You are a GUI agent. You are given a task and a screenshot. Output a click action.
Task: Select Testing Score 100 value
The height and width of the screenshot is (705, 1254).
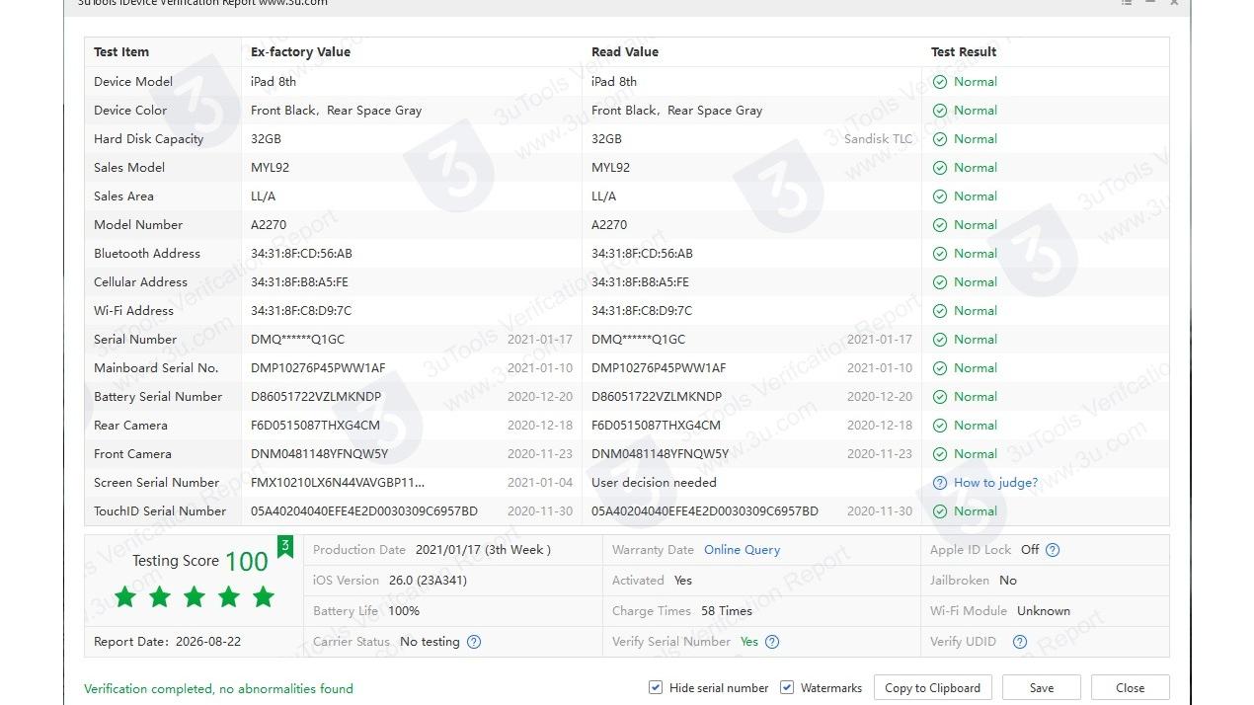[x=247, y=561]
